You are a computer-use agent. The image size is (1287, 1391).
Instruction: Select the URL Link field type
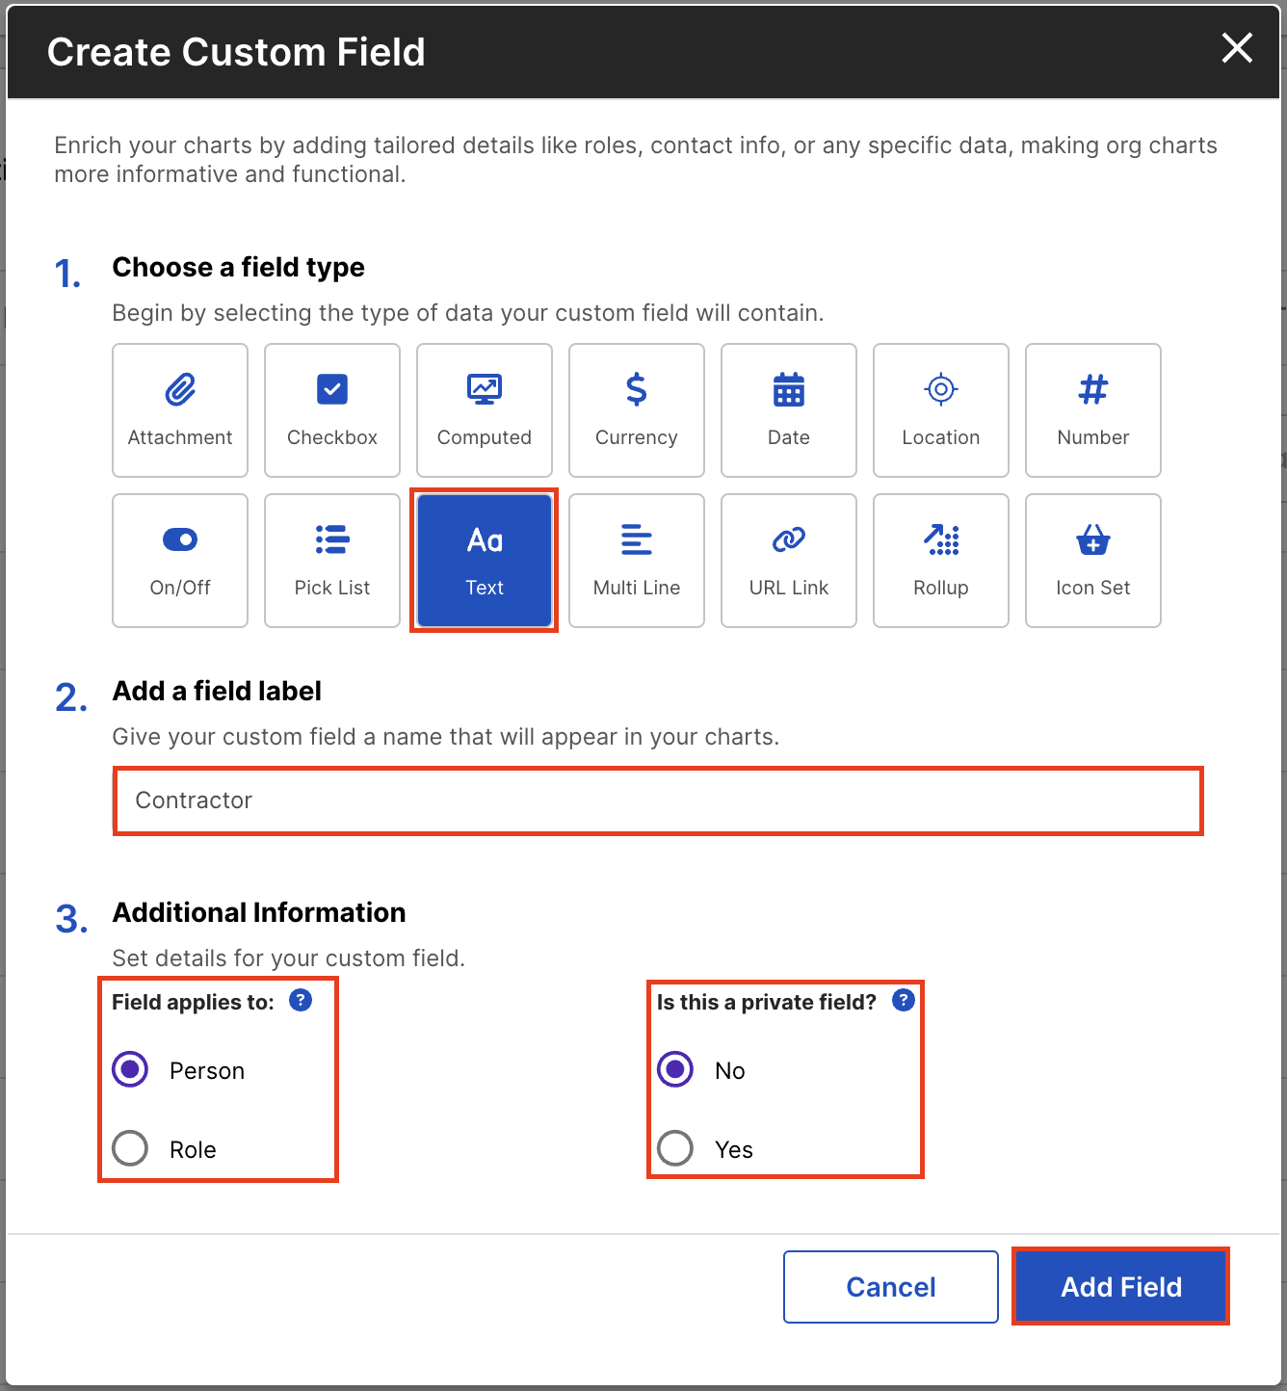(x=788, y=560)
